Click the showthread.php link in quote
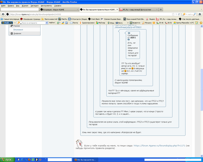This screenshot has height=162, width=203. coord(126,28)
